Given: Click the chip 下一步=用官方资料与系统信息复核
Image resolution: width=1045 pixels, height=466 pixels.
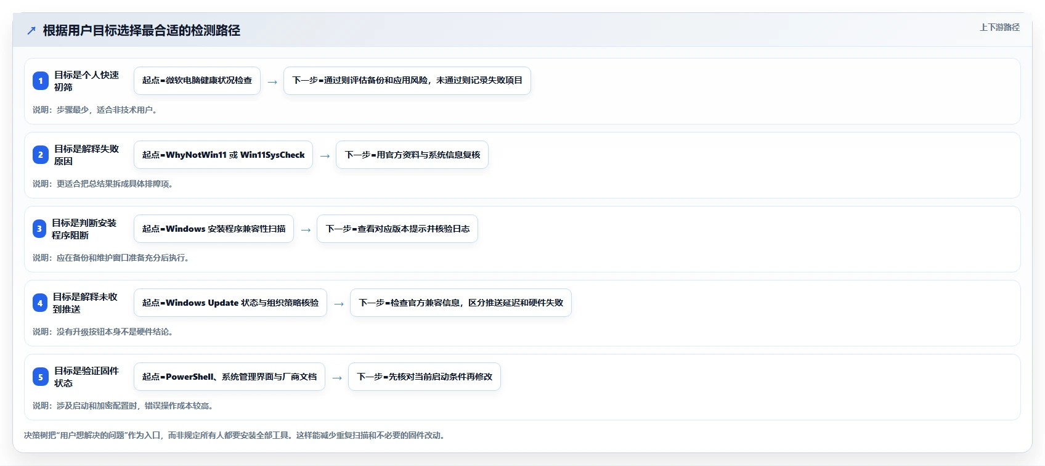Looking at the screenshot, I should click(x=412, y=155).
